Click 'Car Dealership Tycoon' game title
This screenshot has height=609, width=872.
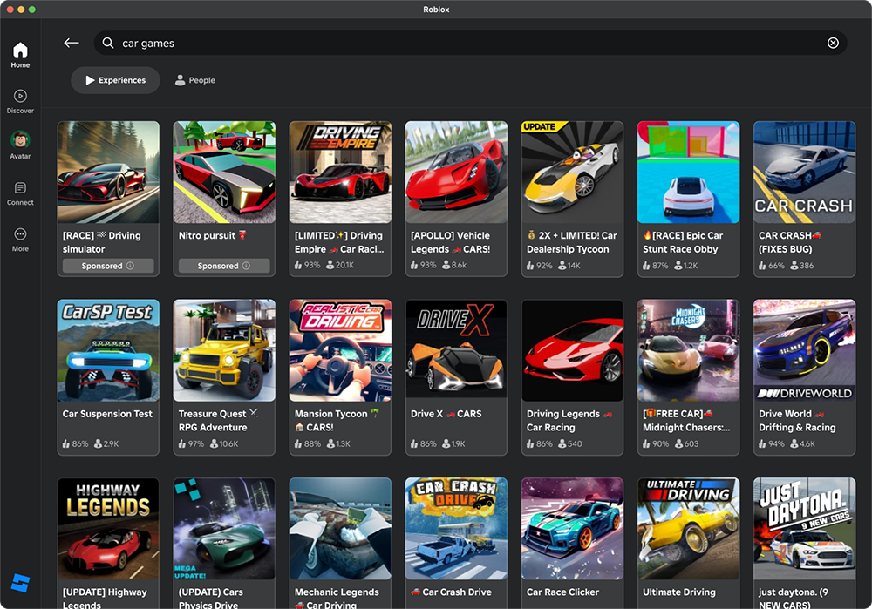coord(572,242)
